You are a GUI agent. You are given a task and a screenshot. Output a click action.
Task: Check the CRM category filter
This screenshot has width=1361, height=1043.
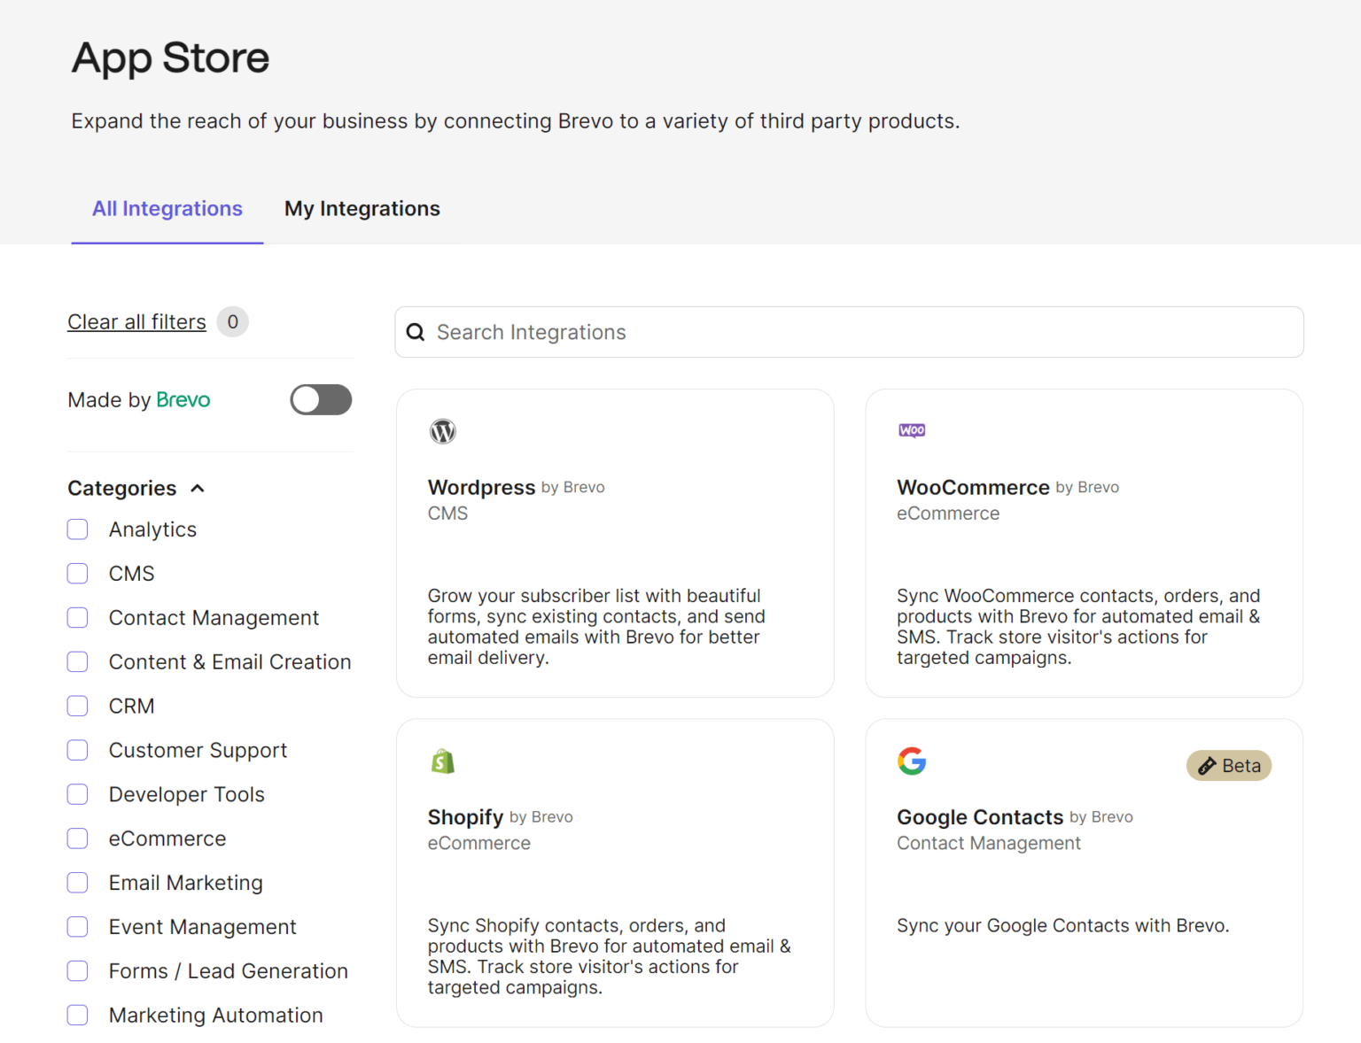click(77, 706)
